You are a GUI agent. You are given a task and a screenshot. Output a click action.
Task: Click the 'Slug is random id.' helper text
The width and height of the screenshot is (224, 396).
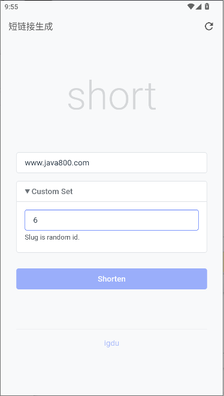click(52, 238)
